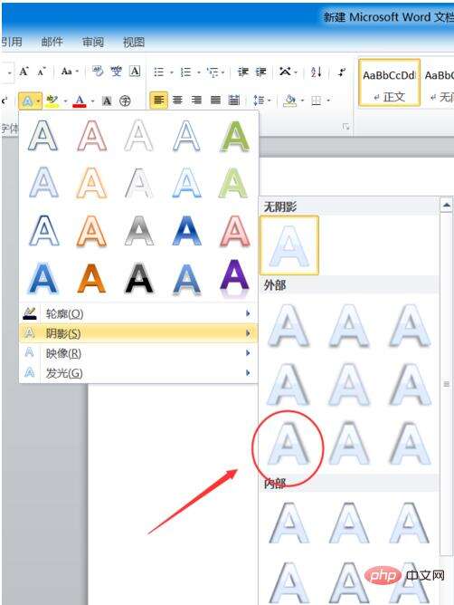Screen dimensions: 454x605
Task: Click the Increase Indent icon
Action: click(261, 72)
